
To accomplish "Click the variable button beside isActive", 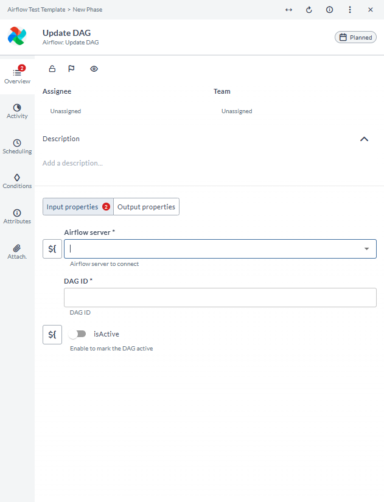I will (x=52, y=334).
